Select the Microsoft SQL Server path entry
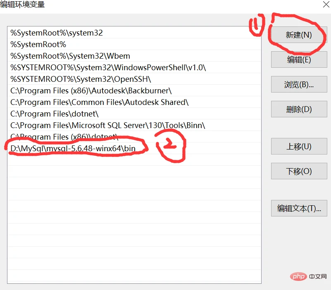 pyautogui.click(x=134, y=125)
